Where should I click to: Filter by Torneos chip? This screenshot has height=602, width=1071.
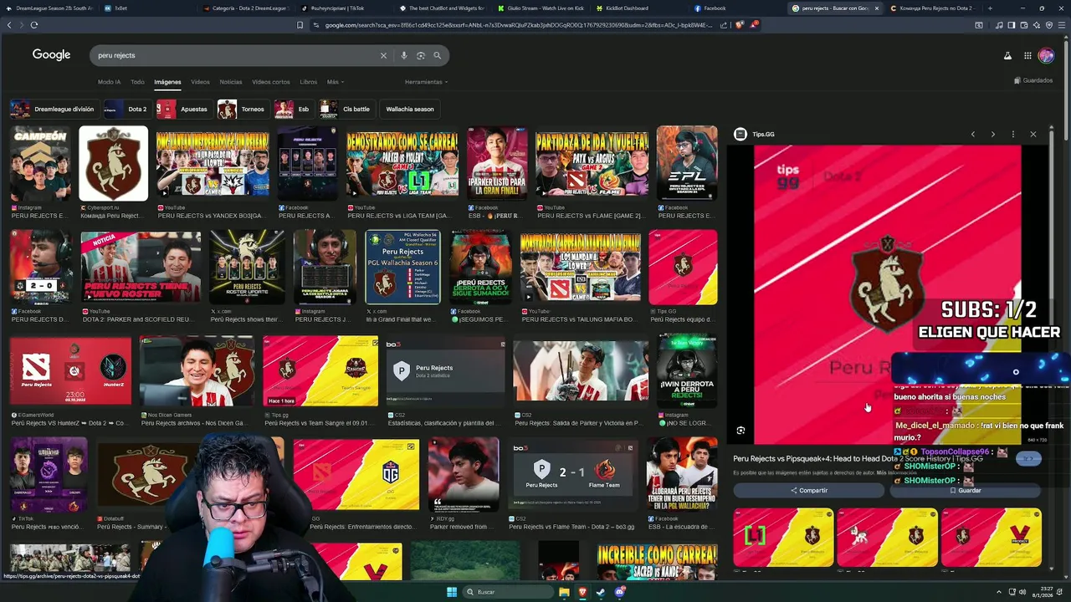click(243, 109)
